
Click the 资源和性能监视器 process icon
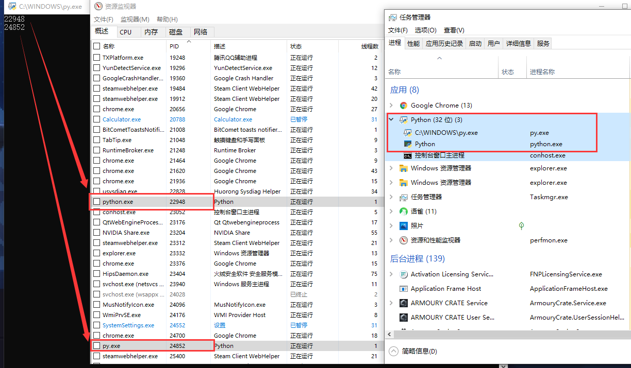point(404,240)
